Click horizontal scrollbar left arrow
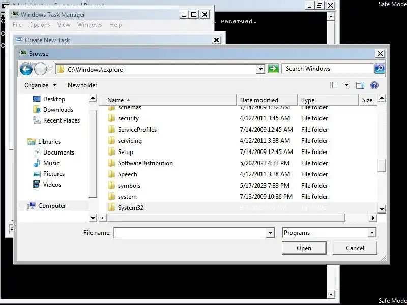407x305 pixels. pyautogui.click(x=103, y=218)
